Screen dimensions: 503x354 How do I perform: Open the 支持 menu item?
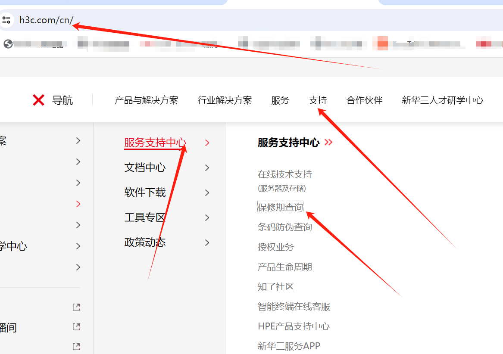coord(318,100)
